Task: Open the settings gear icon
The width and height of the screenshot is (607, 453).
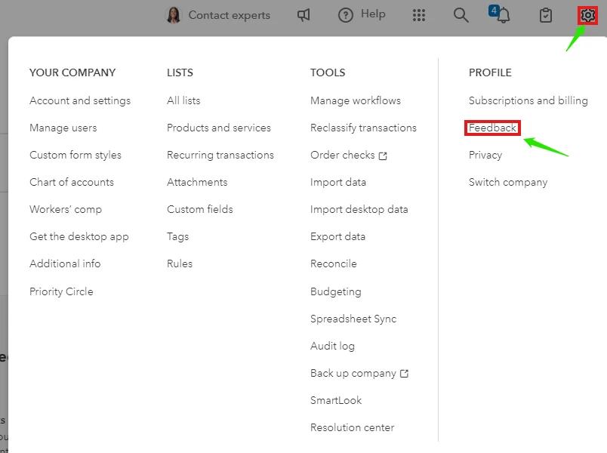Action: 587,16
